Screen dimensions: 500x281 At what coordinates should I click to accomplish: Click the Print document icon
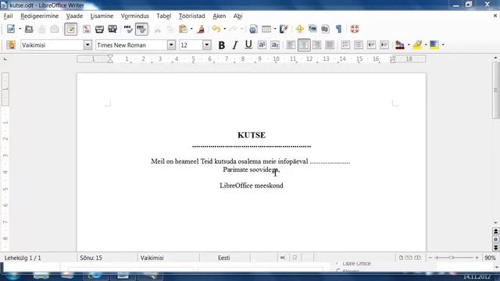click(x=99, y=29)
